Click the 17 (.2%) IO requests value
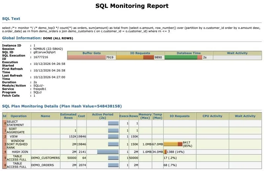 [x=170, y=158]
